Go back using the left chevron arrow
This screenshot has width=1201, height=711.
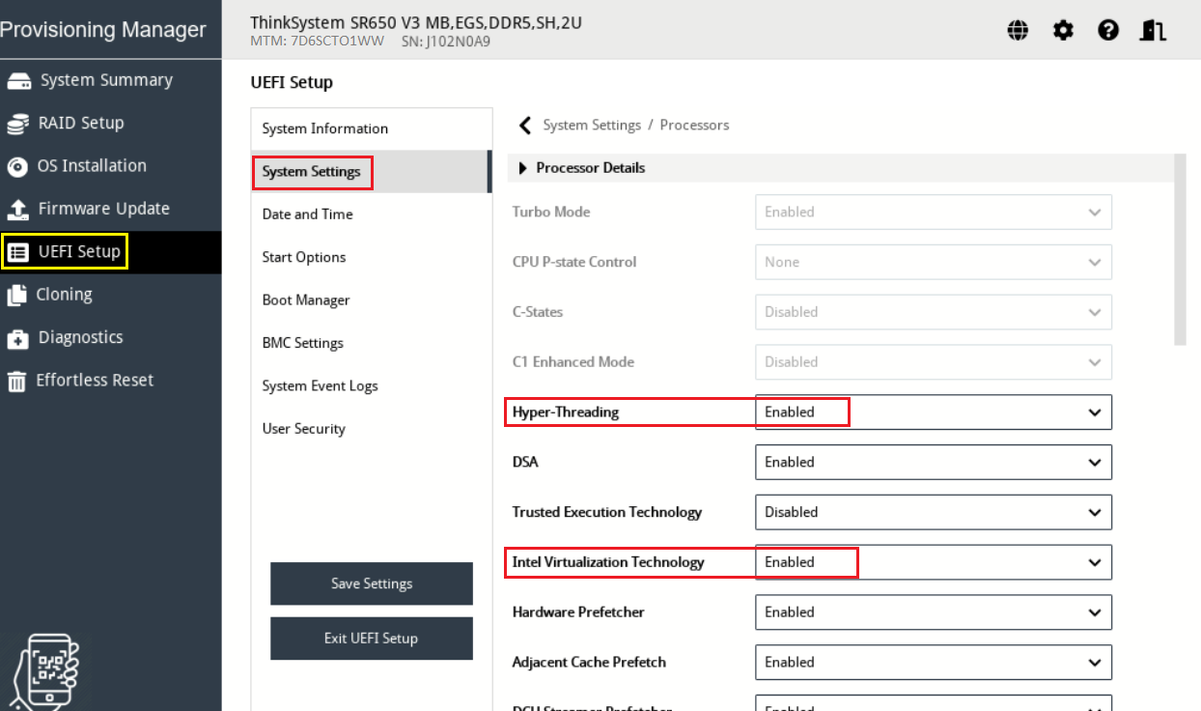tap(525, 126)
